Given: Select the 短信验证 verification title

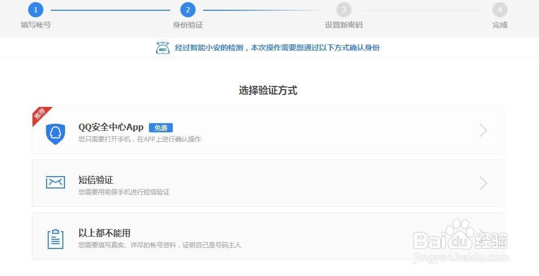Looking at the screenshot, I should (x=95, y=180).
